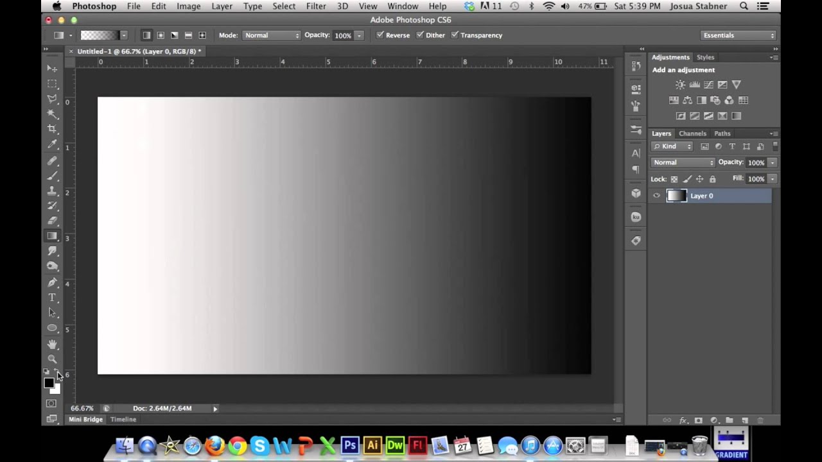Screen dimensions: 822x462
Task: Choose the Angle Gradient style
Action: coord(174,35)
